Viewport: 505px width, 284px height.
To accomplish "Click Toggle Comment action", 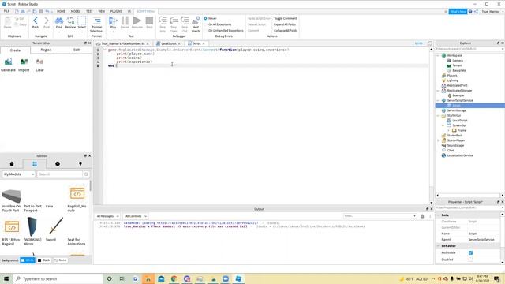I will click(x=285, y=18).
